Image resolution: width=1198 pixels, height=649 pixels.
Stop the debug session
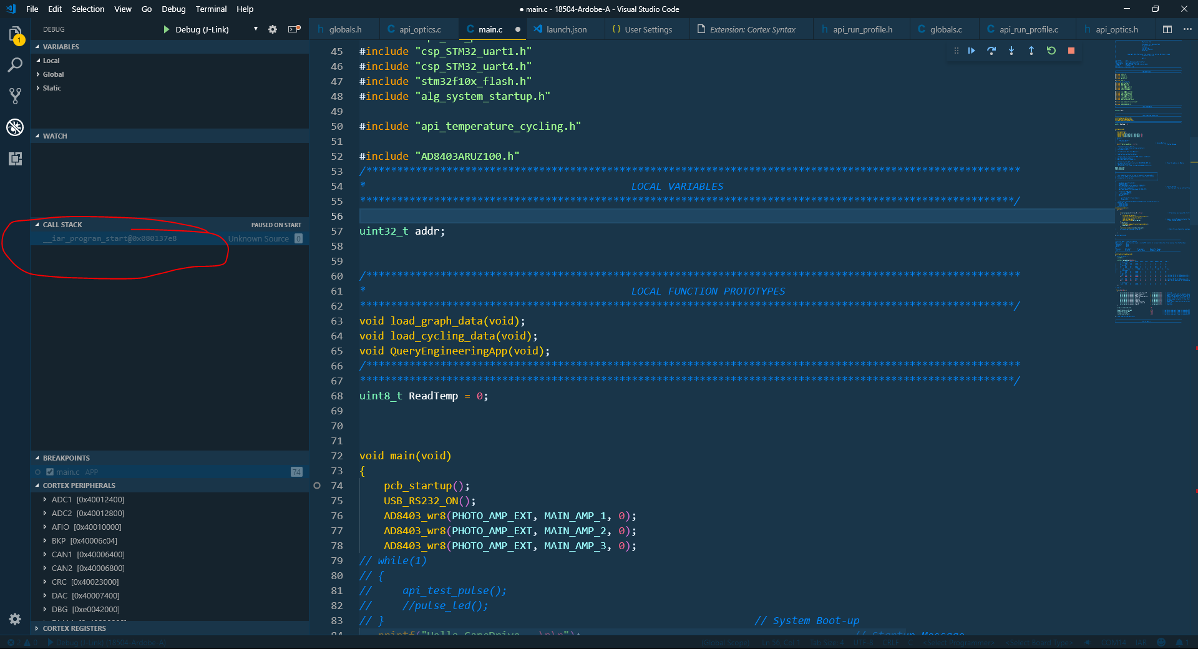point(1071,51)
